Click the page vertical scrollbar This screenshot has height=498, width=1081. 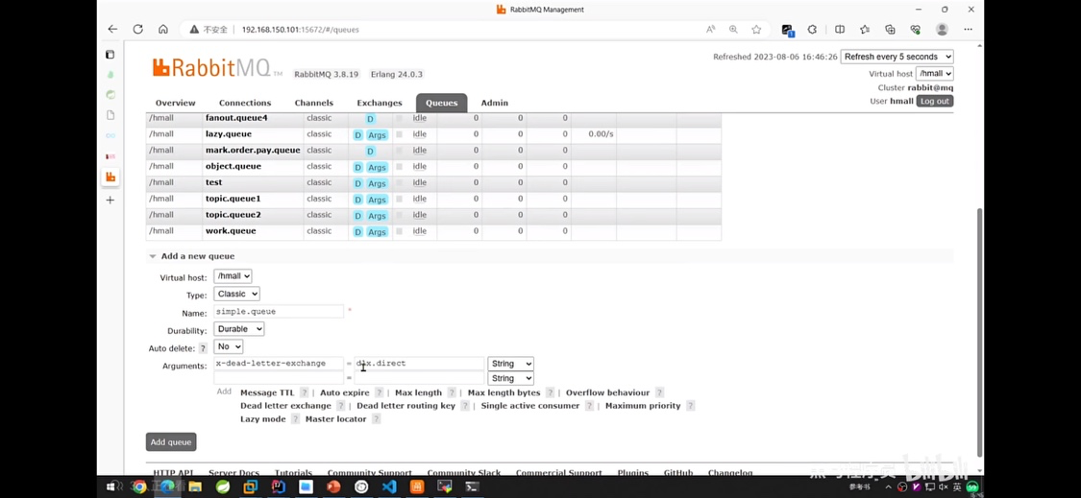click(980, 331)
